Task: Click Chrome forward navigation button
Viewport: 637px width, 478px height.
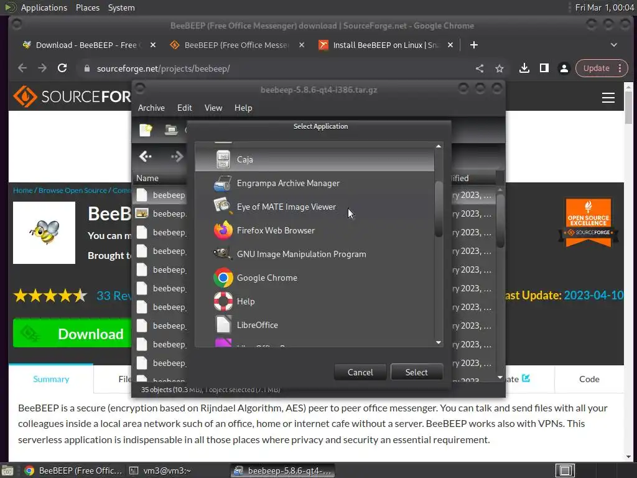Action: pyautogui.click(x=42, y=68)
